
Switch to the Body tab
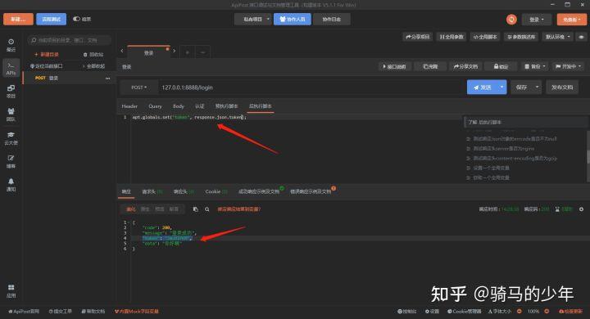(x=179, y=106)
